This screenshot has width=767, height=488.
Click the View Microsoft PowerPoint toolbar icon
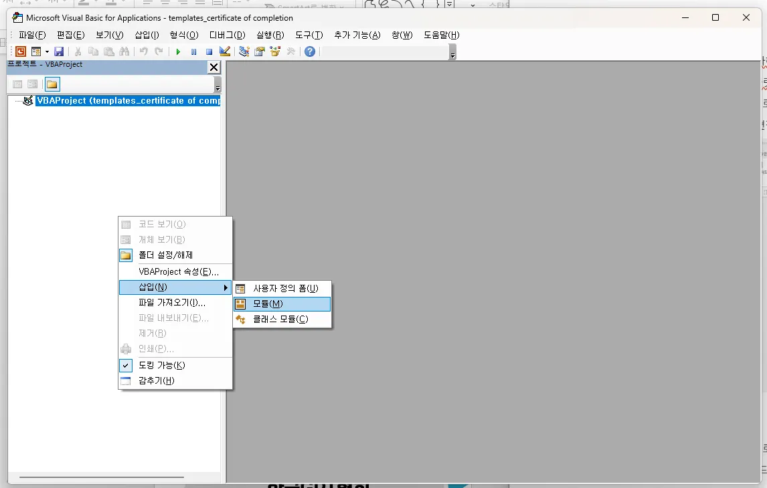(x=21, y=51)
